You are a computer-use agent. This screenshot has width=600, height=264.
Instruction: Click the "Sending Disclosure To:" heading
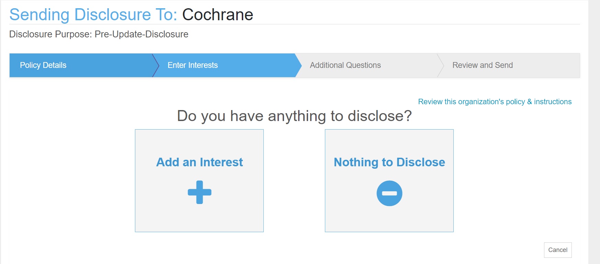[93, 15]
